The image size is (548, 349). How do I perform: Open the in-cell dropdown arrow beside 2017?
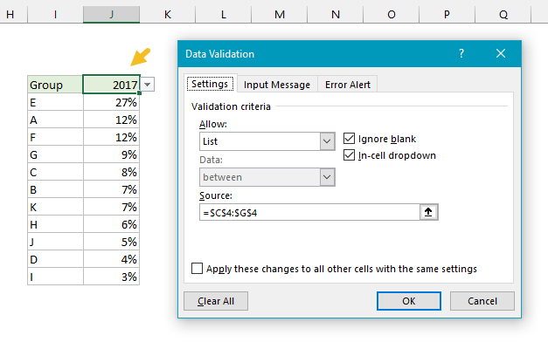click(x=148, y=85)
